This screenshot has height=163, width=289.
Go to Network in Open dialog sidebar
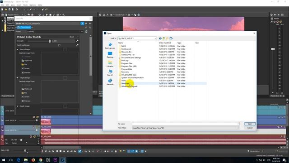[110, 82]
